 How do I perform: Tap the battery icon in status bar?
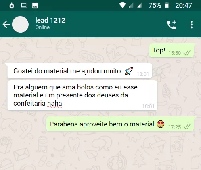pyautogui.click(x=167, y=5)
